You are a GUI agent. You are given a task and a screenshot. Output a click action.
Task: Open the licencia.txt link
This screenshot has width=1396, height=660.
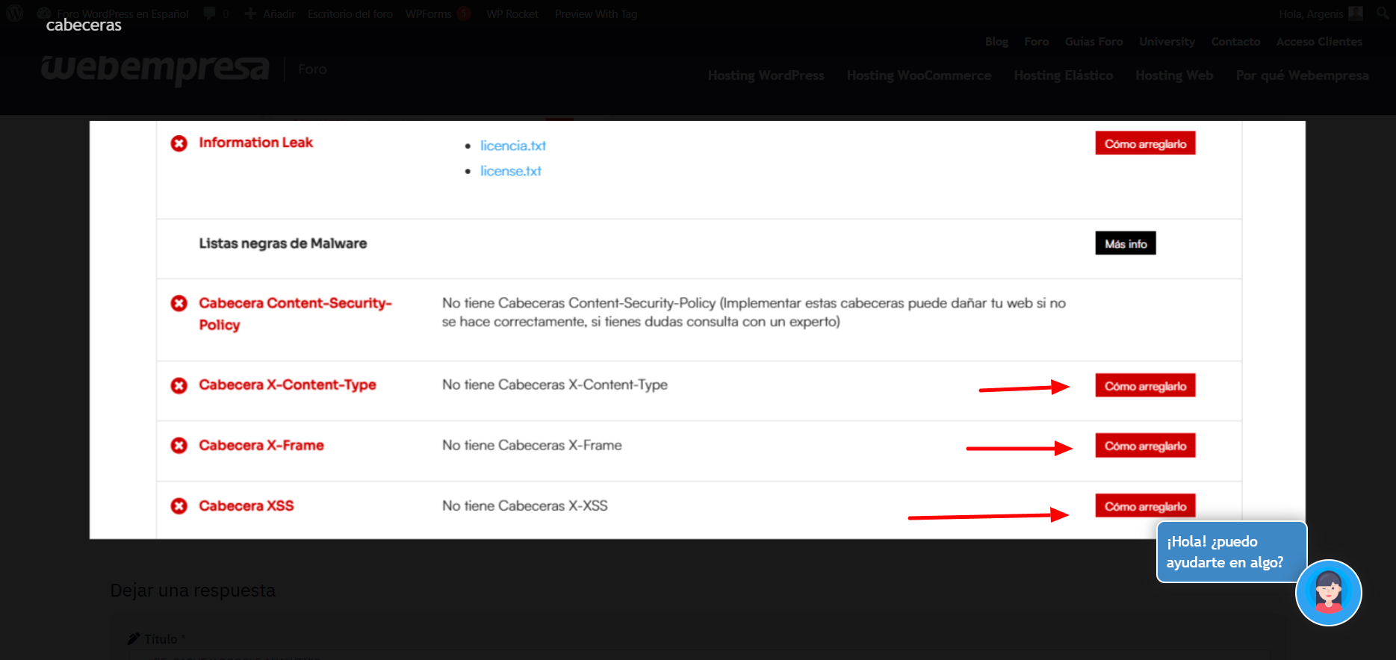pyautogui.click(x=512, y=146)
